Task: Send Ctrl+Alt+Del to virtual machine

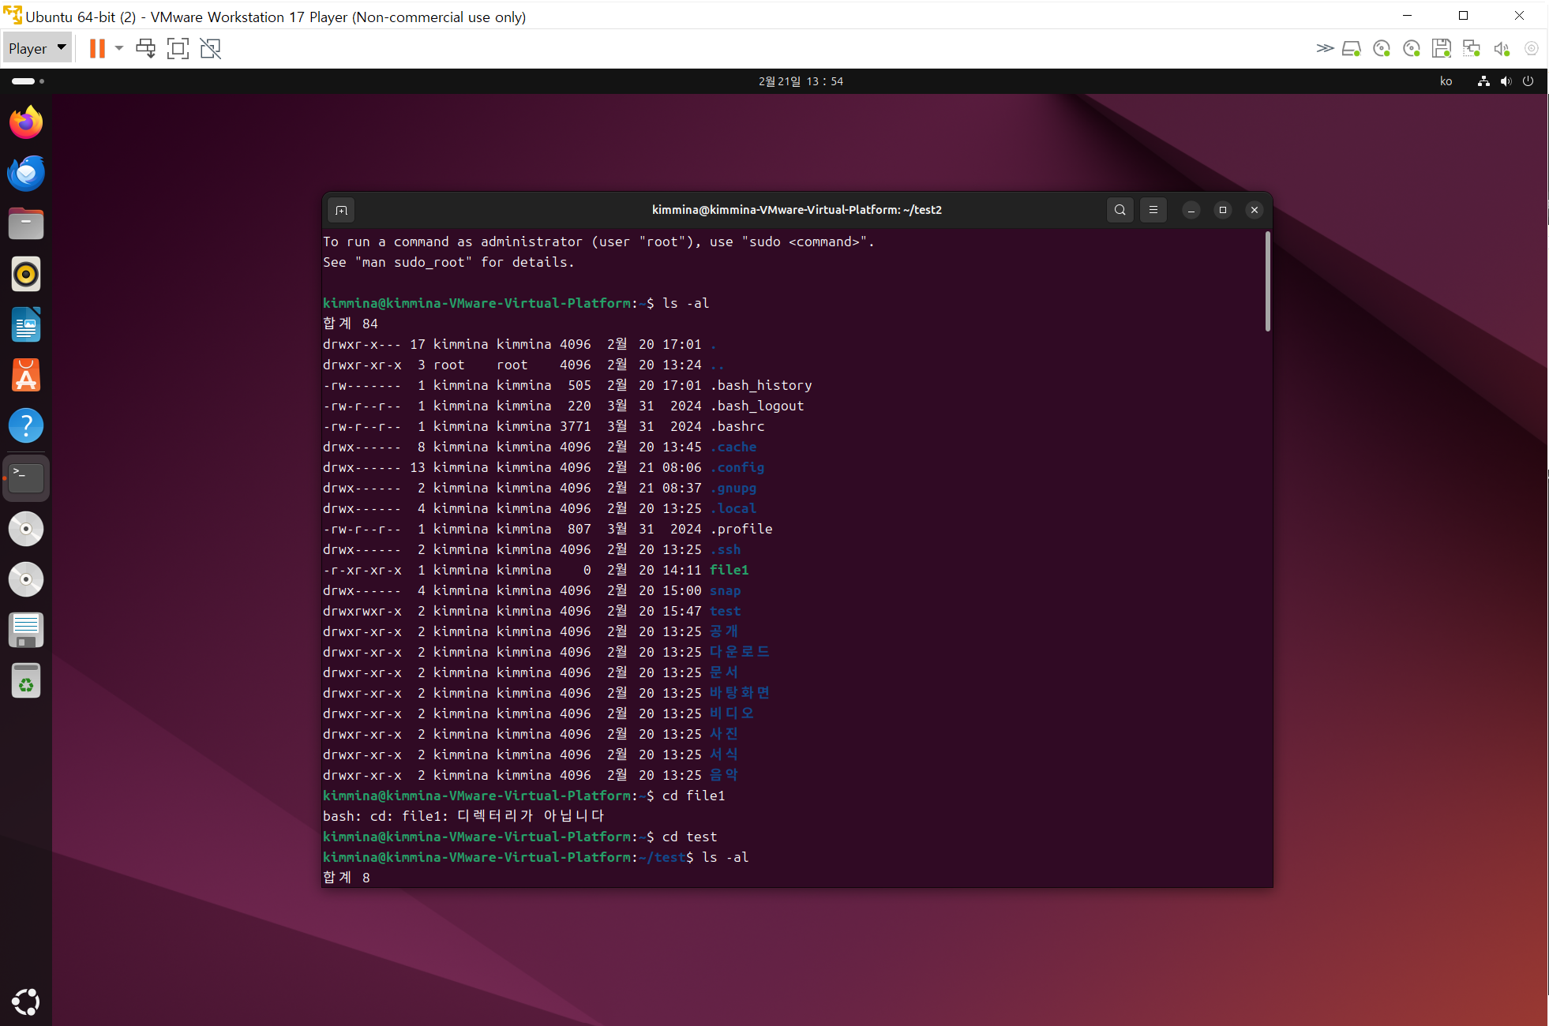Action: tap(146, 48)
